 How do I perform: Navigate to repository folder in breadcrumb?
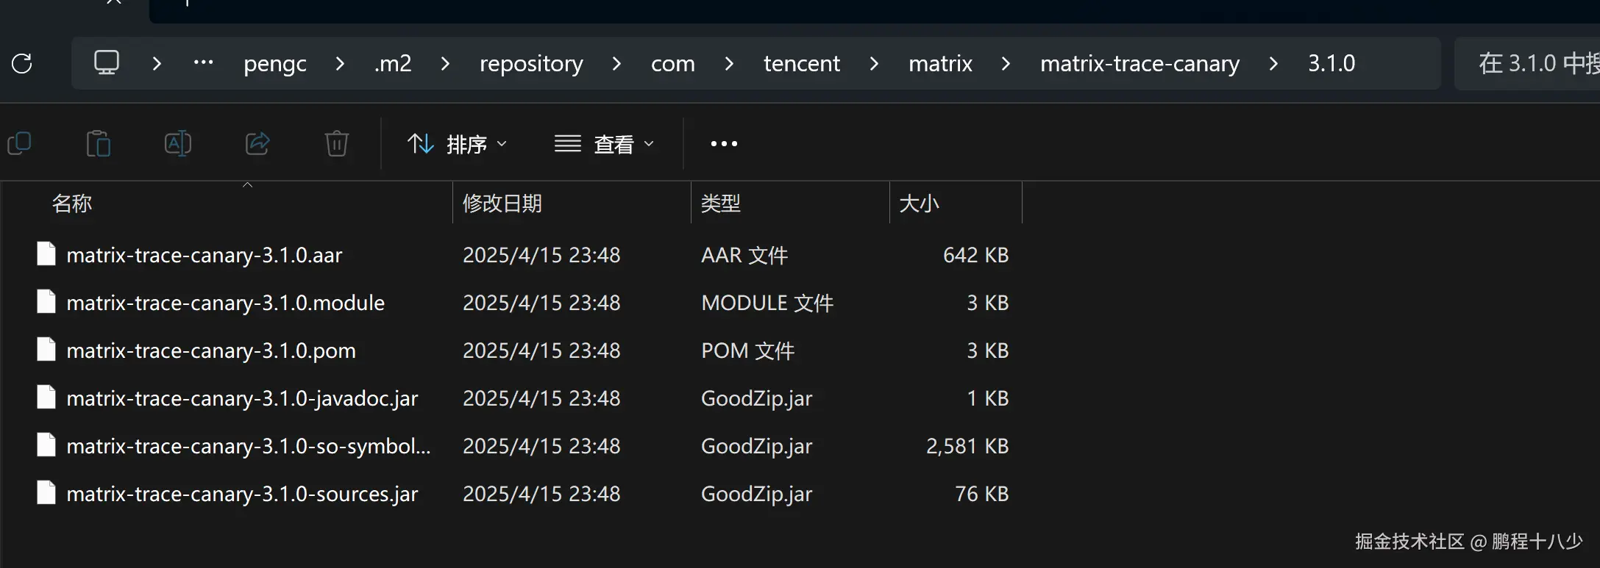(531, 64)
